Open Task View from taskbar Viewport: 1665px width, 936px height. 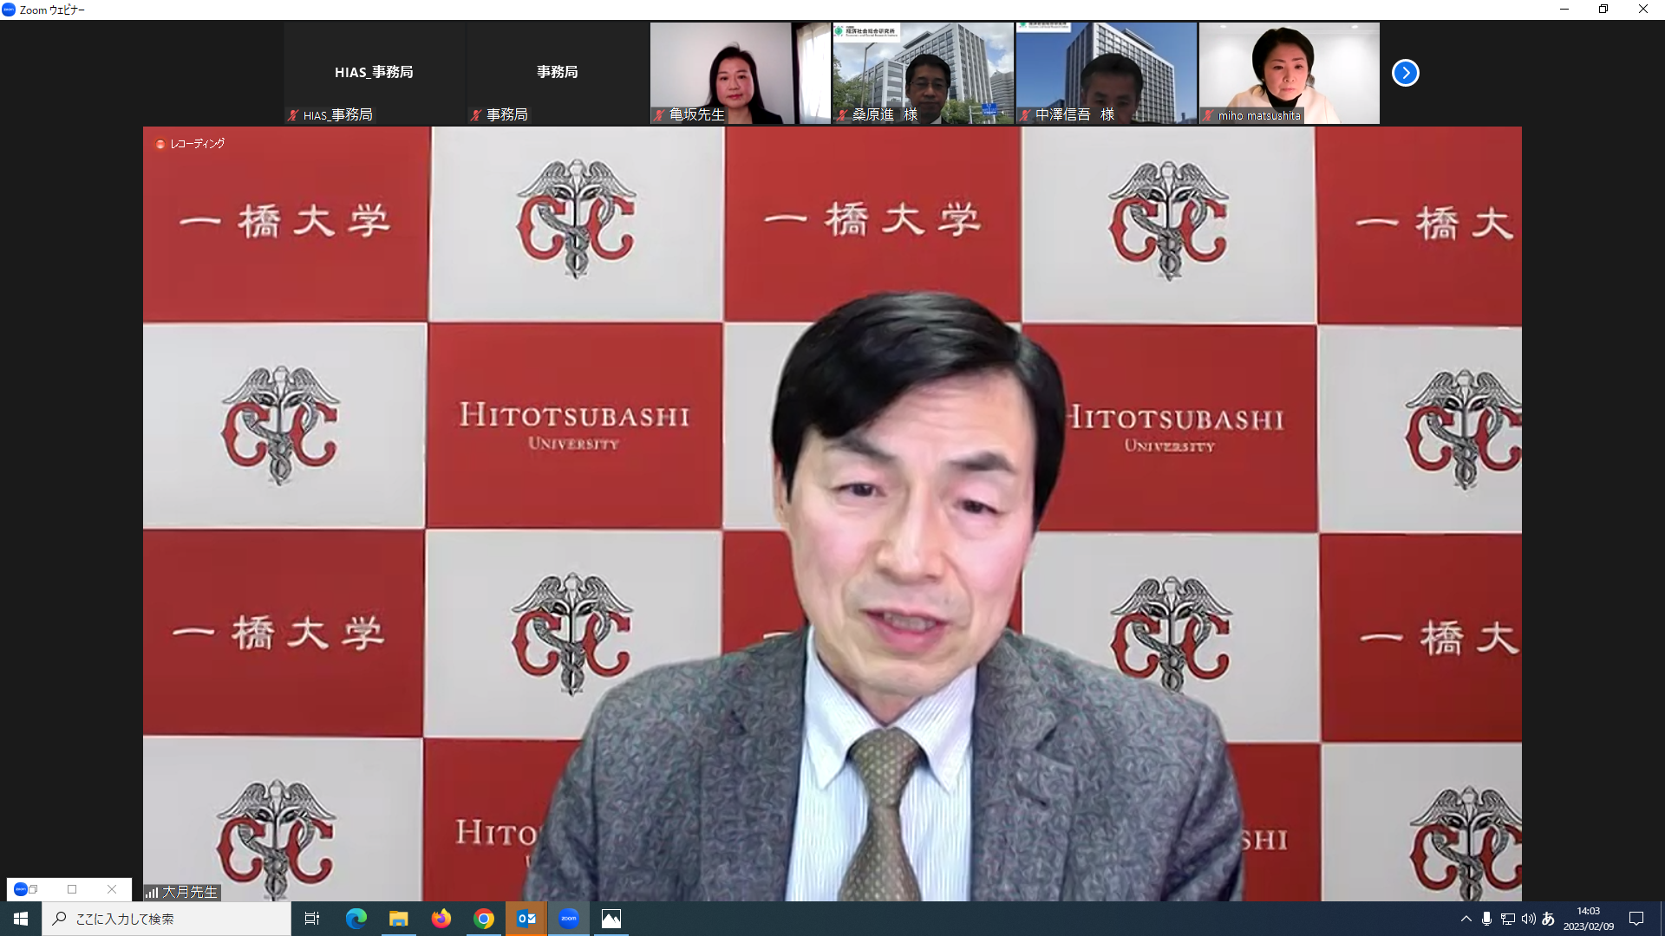[312, 919]
